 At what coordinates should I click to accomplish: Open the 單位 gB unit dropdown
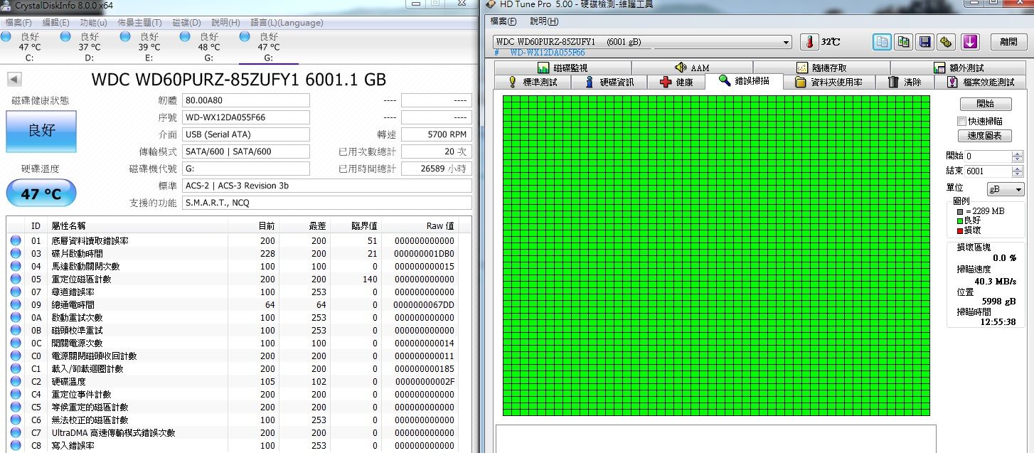point(1006,189)
